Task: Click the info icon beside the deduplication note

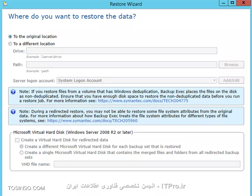Action: [x=13, y=92]
